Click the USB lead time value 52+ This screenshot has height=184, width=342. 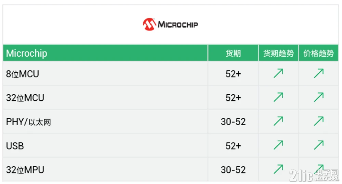233,146
